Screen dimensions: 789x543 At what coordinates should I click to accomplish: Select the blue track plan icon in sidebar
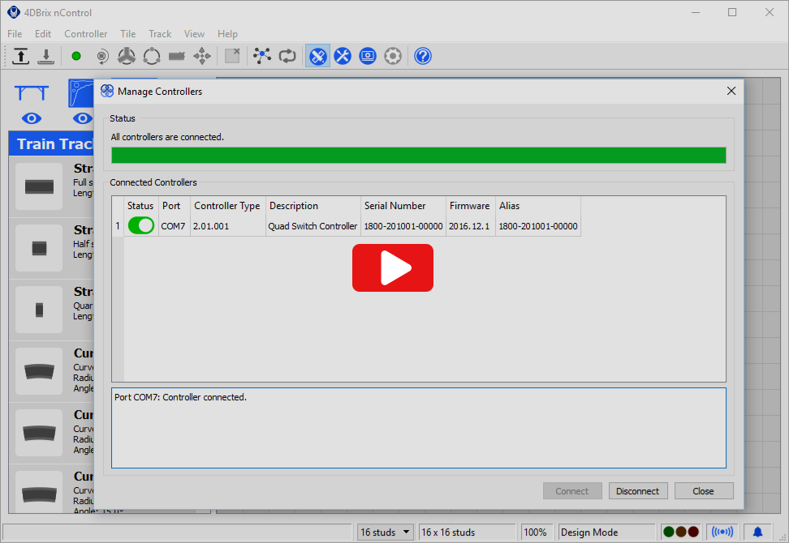(x=81, y=93)
